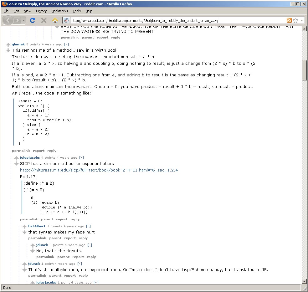Viewport: 308px width, 292px height.
Task: Downvote jdunck's donuts comment
Action: click(x=33, y=251)
